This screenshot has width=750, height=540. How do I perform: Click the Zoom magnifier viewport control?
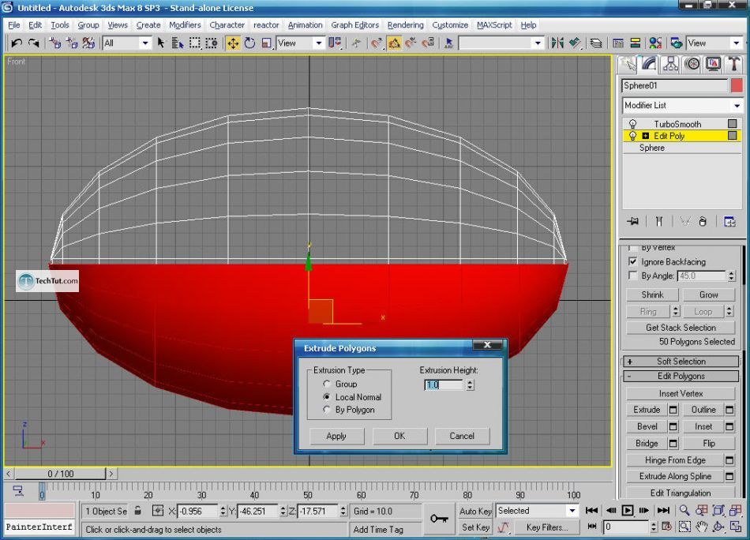click(x=684, y=510)
